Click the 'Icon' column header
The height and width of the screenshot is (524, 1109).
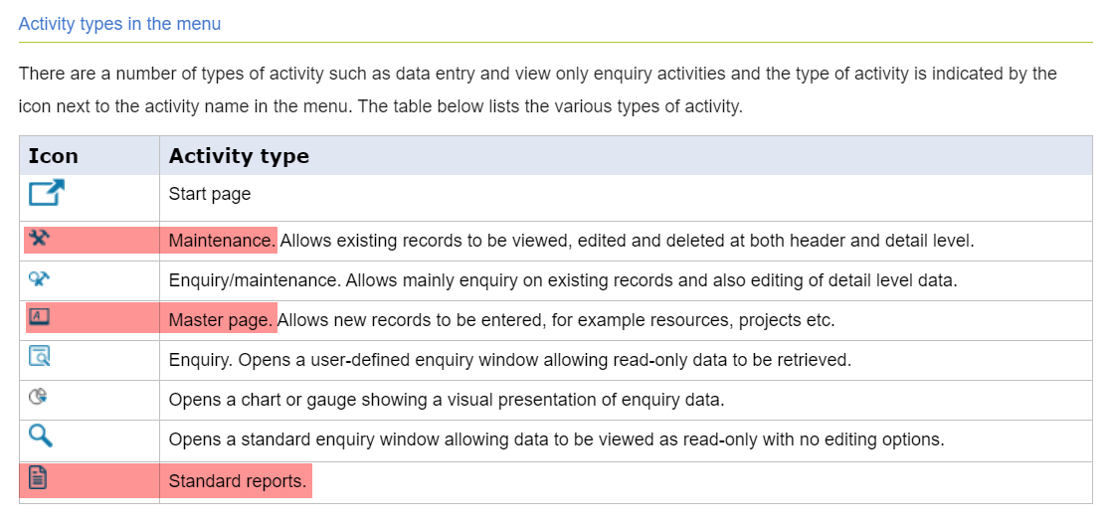pos(54,156)
